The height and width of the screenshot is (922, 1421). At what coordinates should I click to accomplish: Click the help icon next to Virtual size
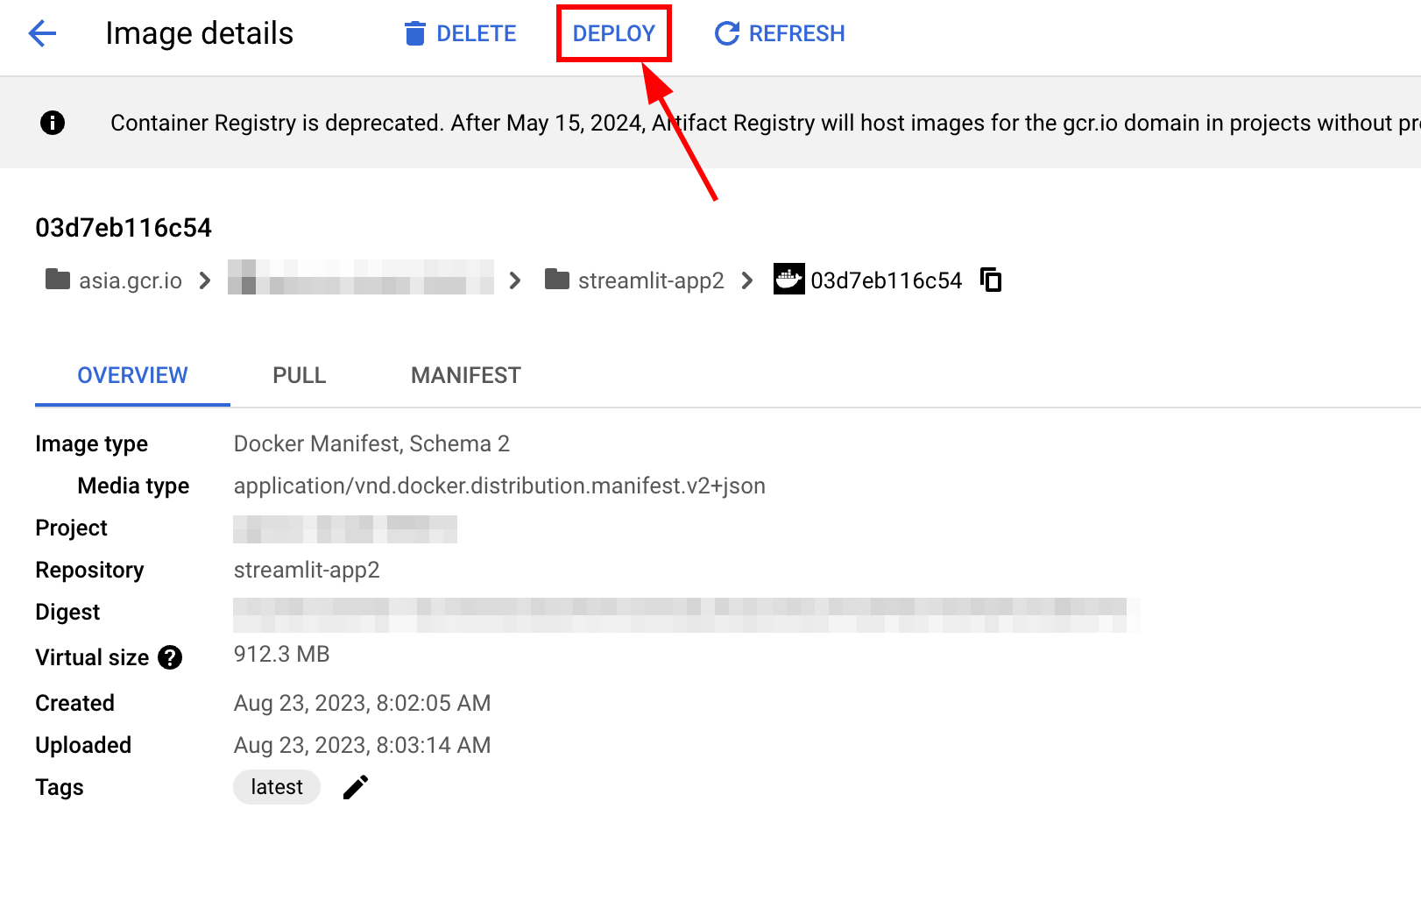(170, 657)
